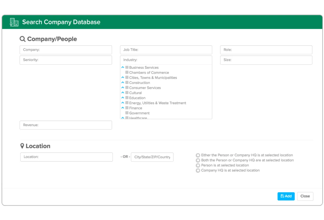Click the building icon in header
Image resolution: width=324 pixels, height=220 pixels.
point(14,22)
